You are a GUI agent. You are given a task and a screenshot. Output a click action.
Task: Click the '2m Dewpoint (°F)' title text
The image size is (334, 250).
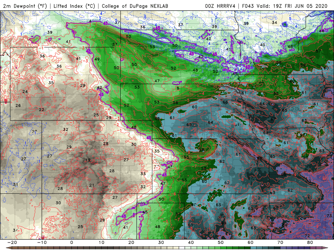tap(25, 6)
